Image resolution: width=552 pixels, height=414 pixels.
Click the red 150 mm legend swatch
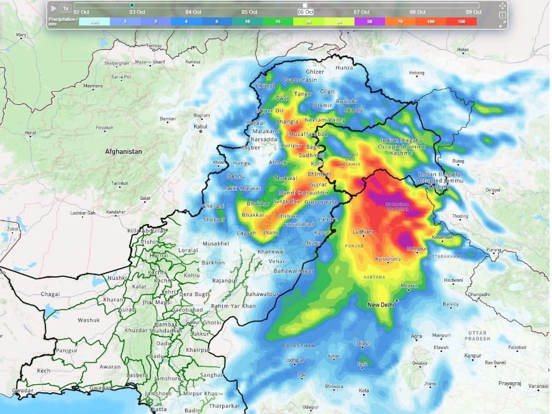(x=461, y=22)
